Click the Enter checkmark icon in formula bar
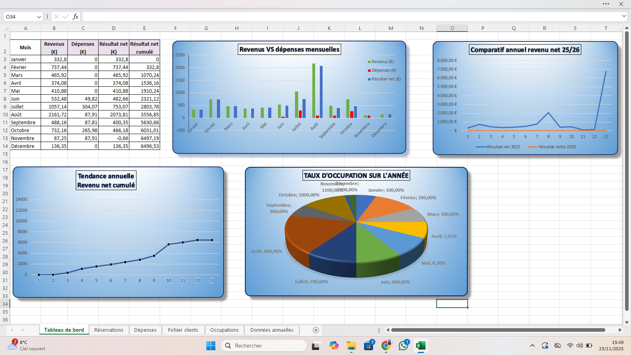The height and width of the screenshot is (355, 631). (x=65, y=17)
